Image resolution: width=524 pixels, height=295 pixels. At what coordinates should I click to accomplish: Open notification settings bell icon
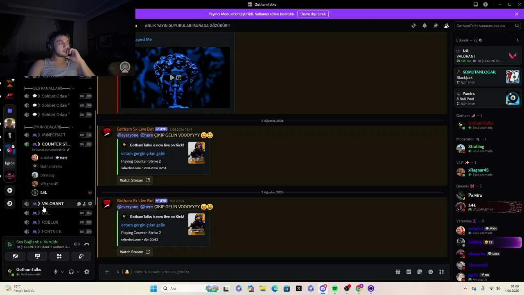tap(425, 25)
